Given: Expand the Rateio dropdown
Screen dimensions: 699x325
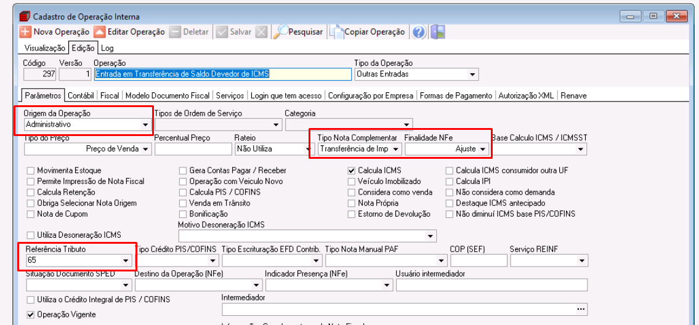Looking at the screenshot, I should 309,150.
